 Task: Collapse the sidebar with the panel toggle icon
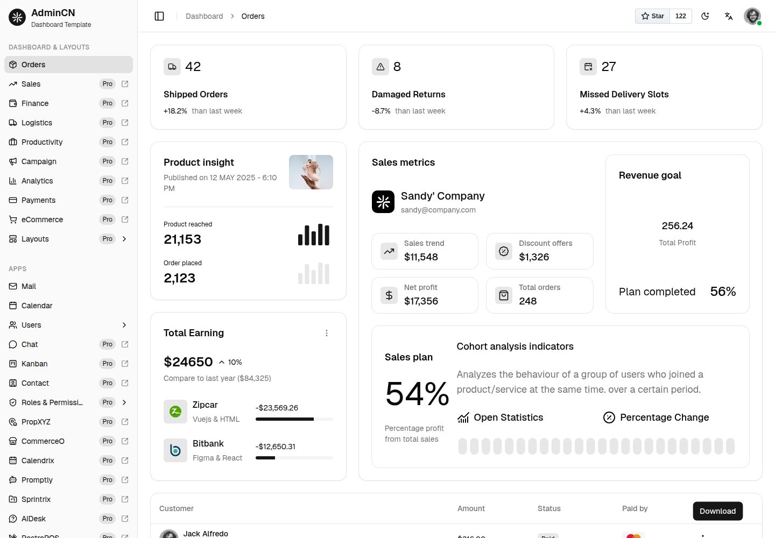coord(159,16)
